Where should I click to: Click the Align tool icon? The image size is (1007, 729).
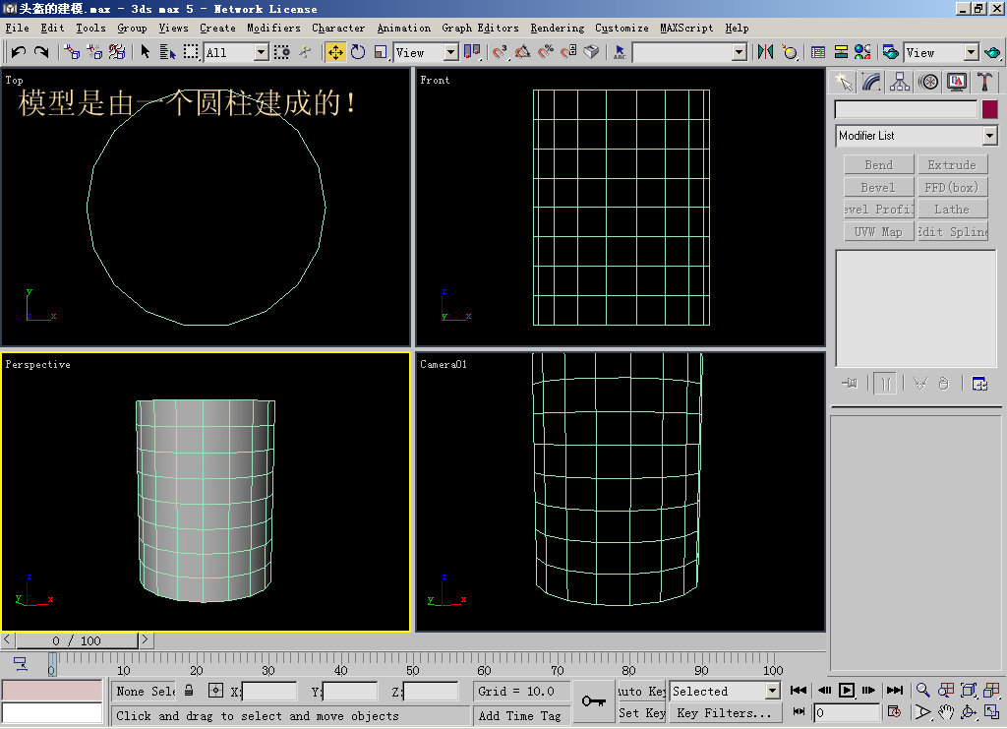click(790, 52)
